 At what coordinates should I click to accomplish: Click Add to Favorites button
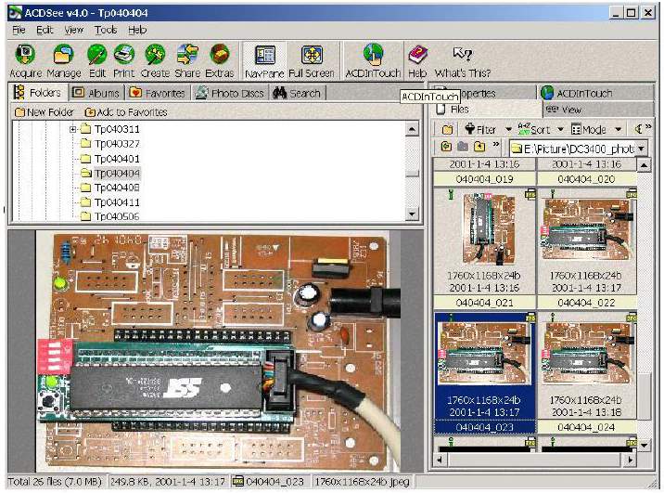[126, 112]
